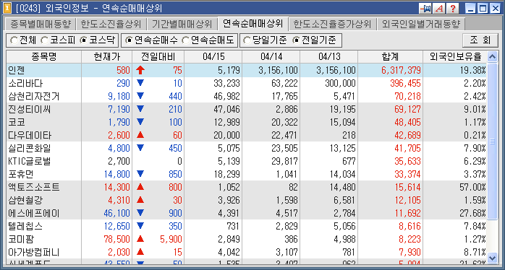Click 에스에프에이 price 46,100
Image resolution: width=505 pixels, height=270 pixels.
[x=117, y=214]
